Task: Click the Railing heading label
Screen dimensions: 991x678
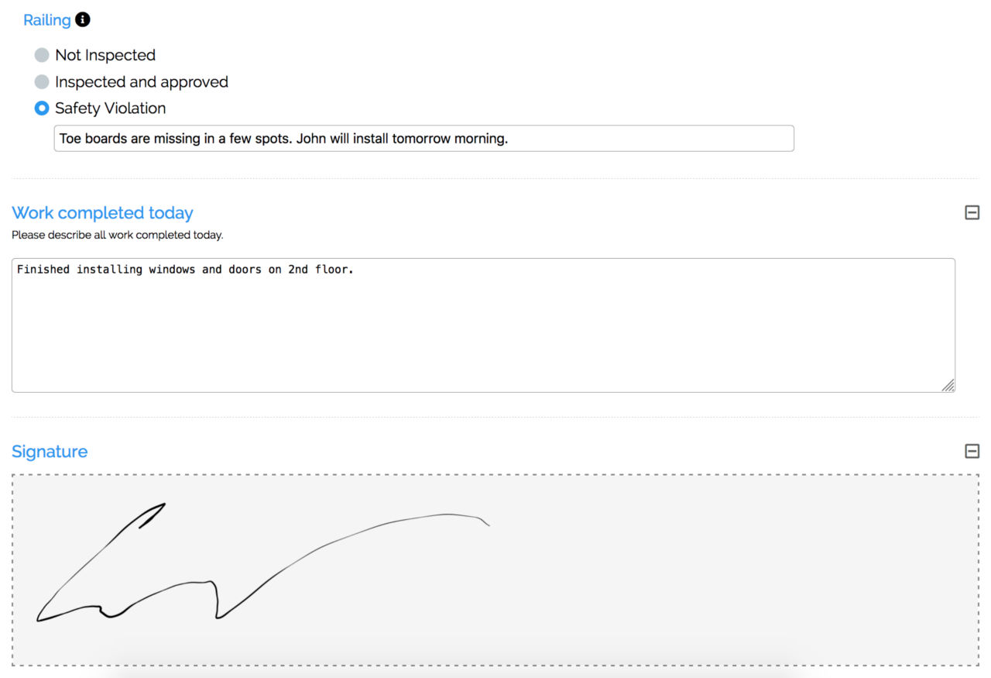Action: point(47,20)
